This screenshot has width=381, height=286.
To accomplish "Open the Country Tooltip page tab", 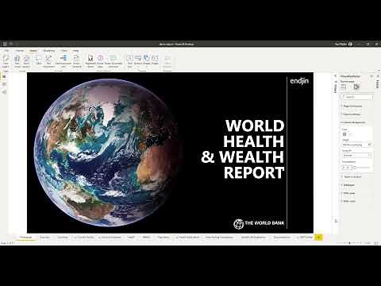I will 84,238.
